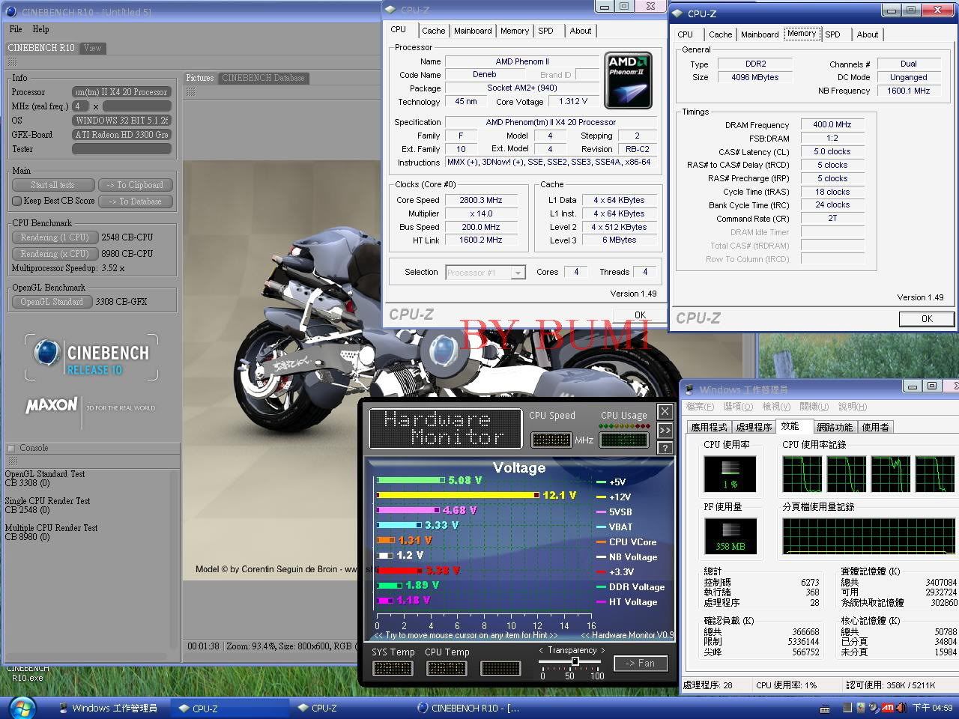Switch to the CINEBENCH Database tab
Image resolution: width=959 pixels, height=719 pixels.
pyautogui.click(x=263, y=78)
